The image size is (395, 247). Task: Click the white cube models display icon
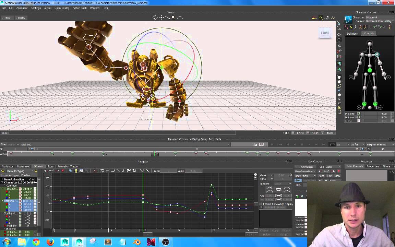[339, 77]
